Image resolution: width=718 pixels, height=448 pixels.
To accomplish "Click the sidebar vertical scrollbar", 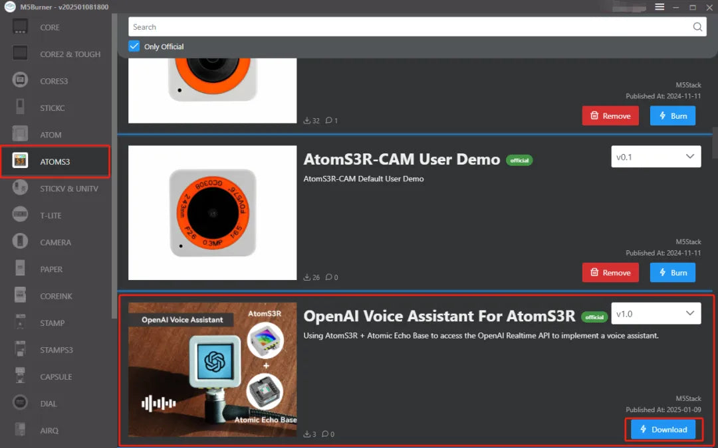I will [x=114, y=166].
